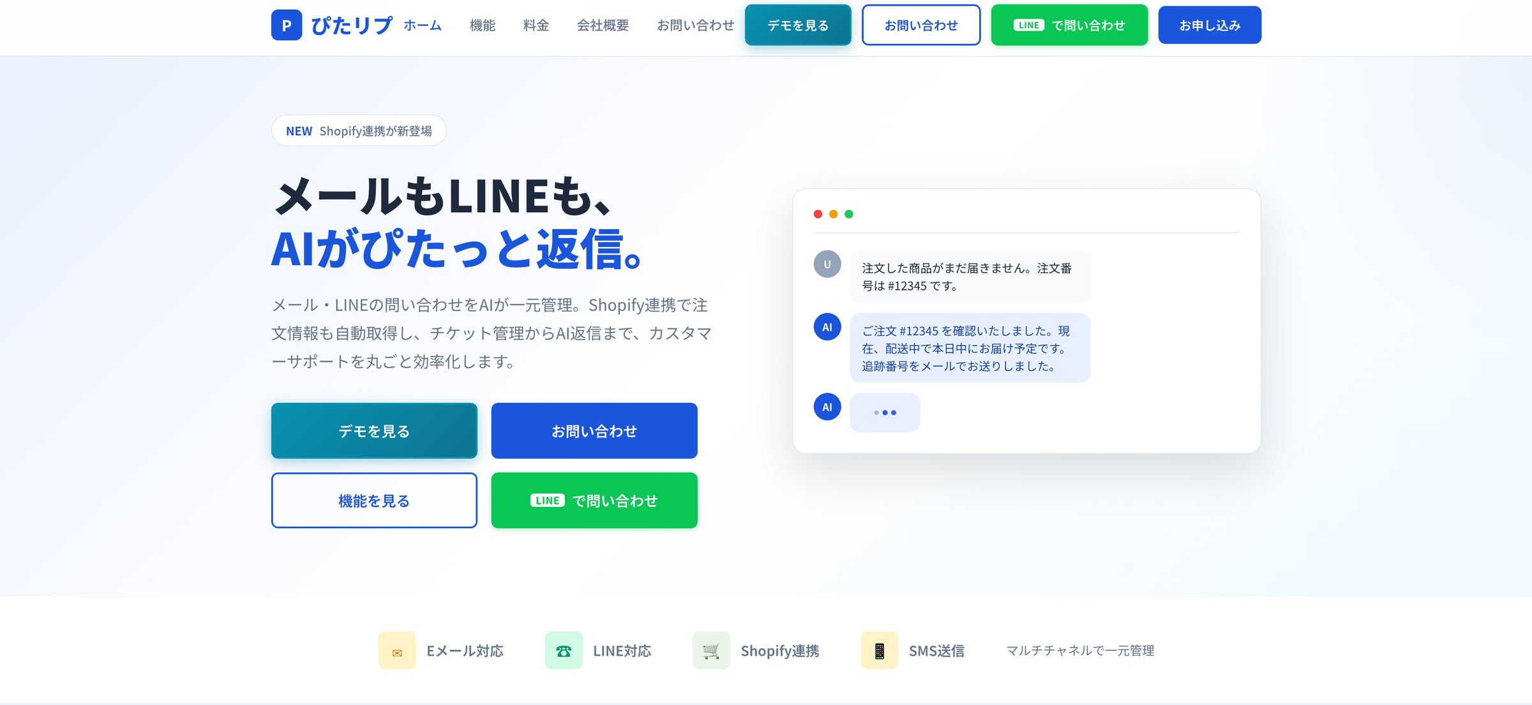The image size is (1532, 705).
Task: Click the ぴたリプ brand name text
Action: tap(352, 25)
